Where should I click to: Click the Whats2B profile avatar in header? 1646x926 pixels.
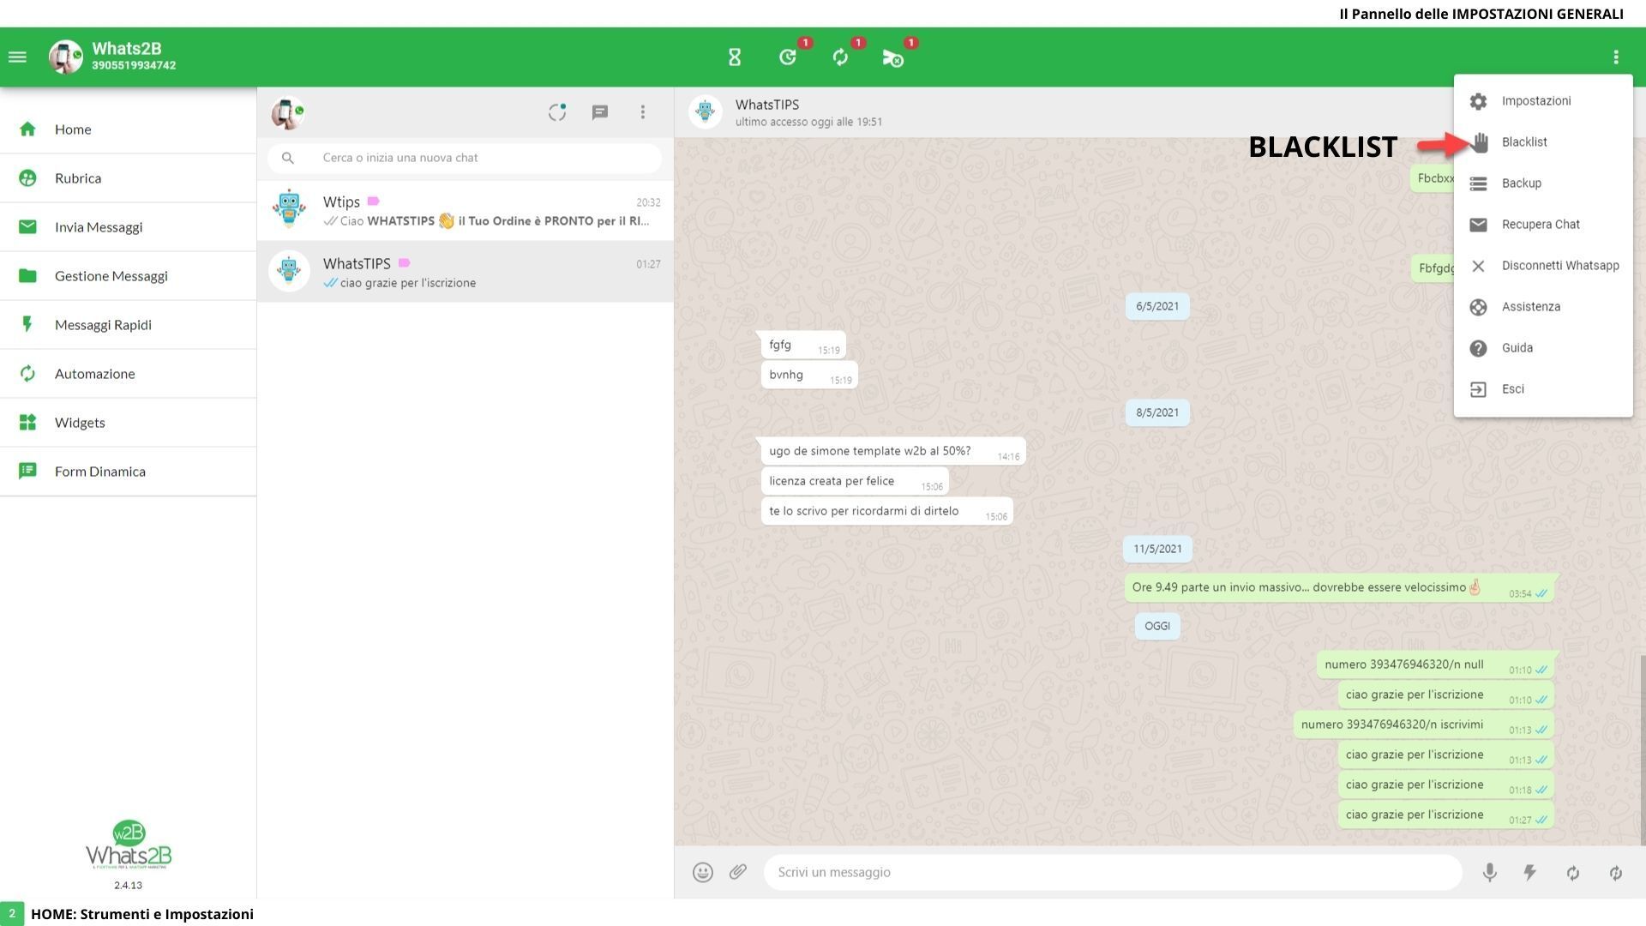65,57
